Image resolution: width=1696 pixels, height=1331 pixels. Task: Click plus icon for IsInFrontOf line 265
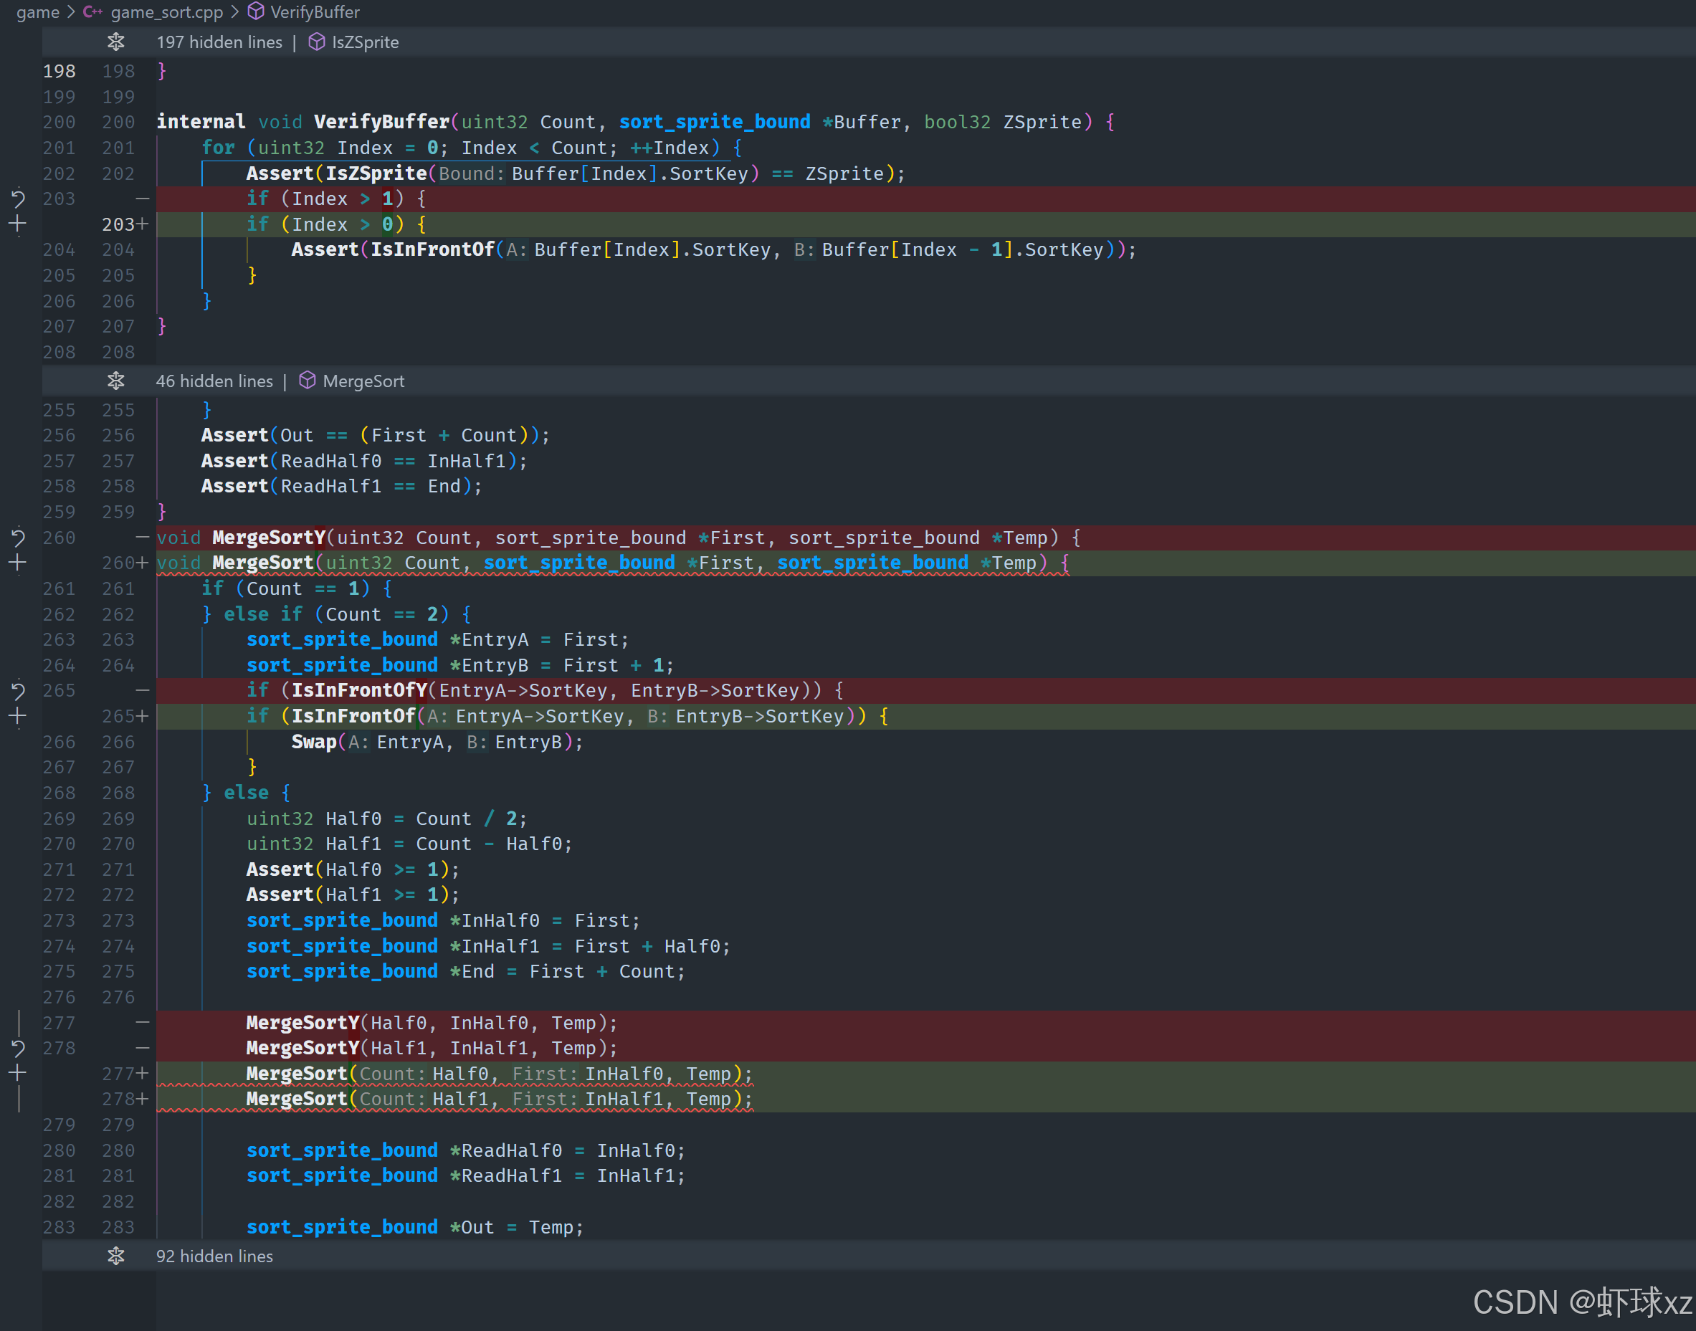pos(18,716)
